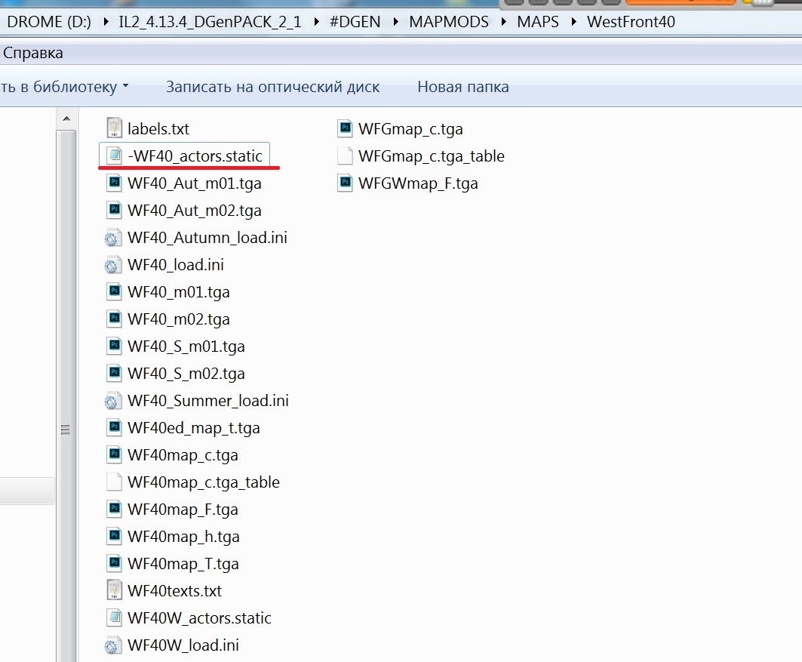Click the WF40ed_map_t.tga file icon
This screenshot has height=662, width=802.
coord(114,427)
